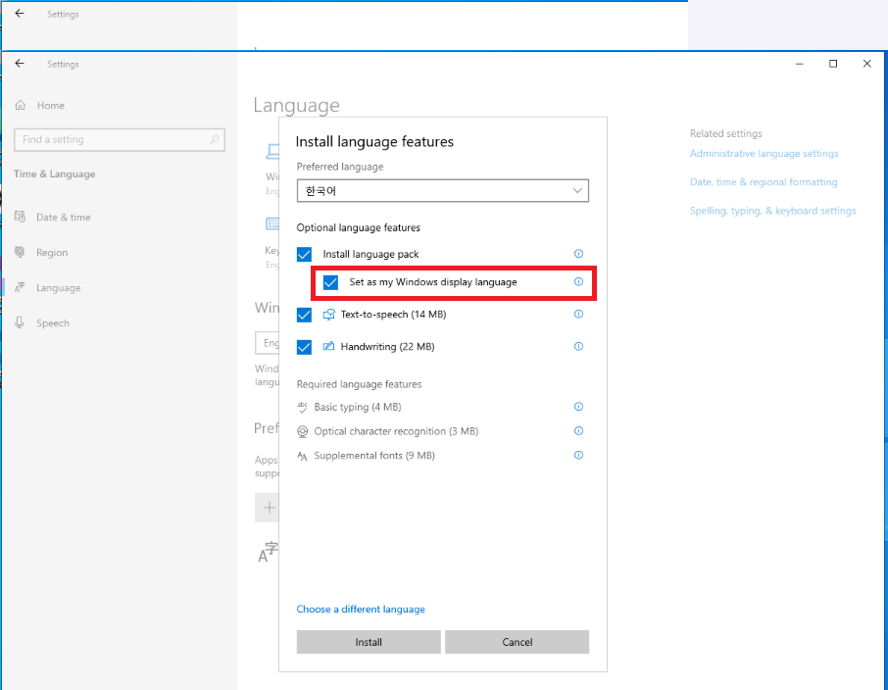Uncheck Handwriting (22 MB) checkbox
Image resolution: width=888 pixels, height=690 pixels.
304,347
